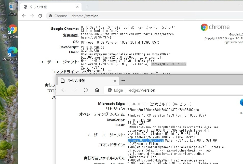Click the Edge コマンドライン label
The image size is (243, 164).
click(x=112, y=145)
